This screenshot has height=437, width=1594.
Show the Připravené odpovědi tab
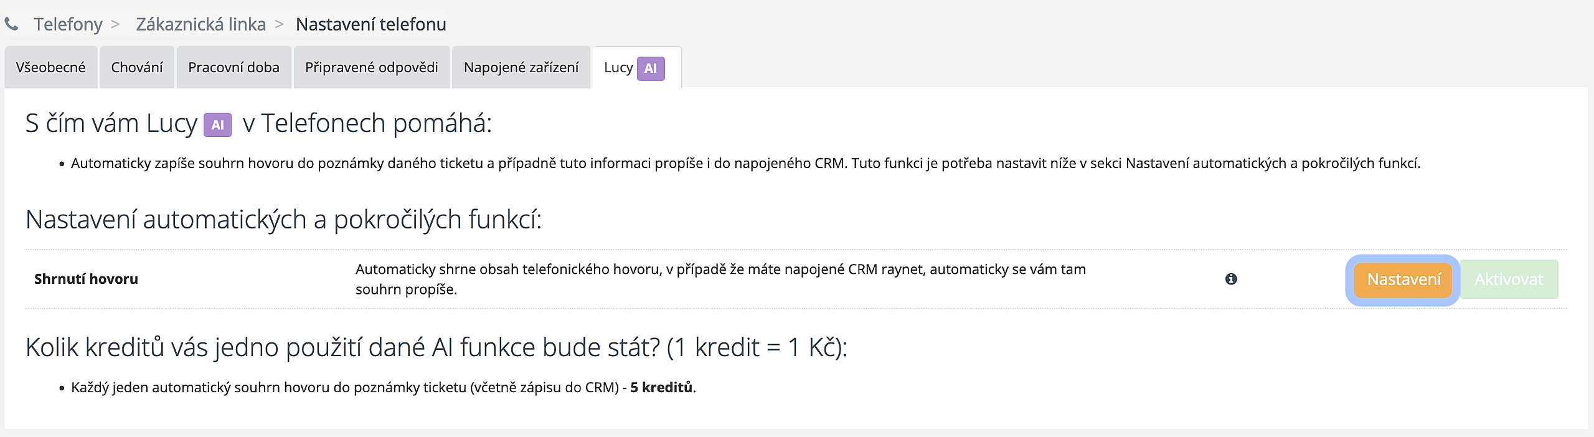click(x=371, y=67)
